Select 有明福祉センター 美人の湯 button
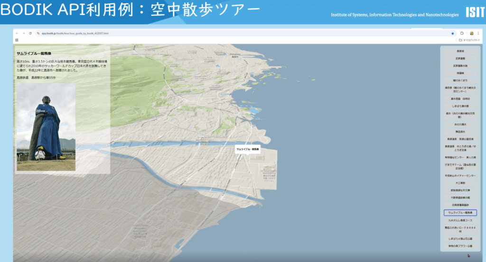 click(460, 157)
